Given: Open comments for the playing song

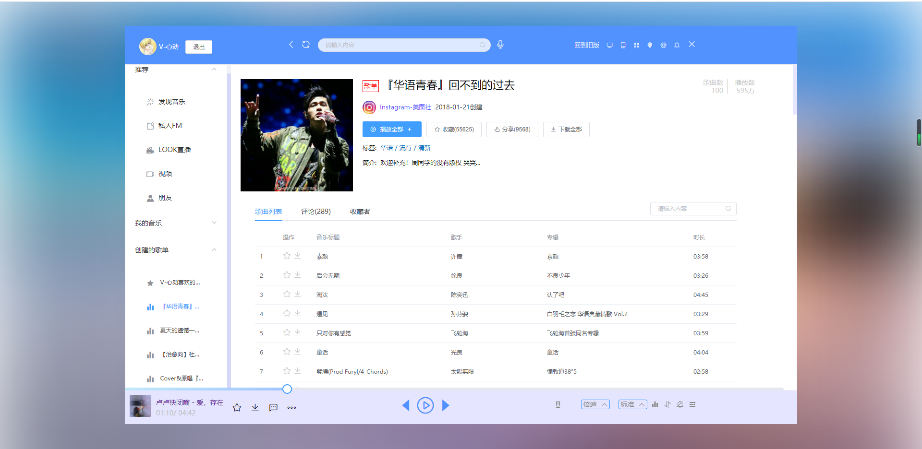Looking at the screenshot, I should [x=273, y=408].
